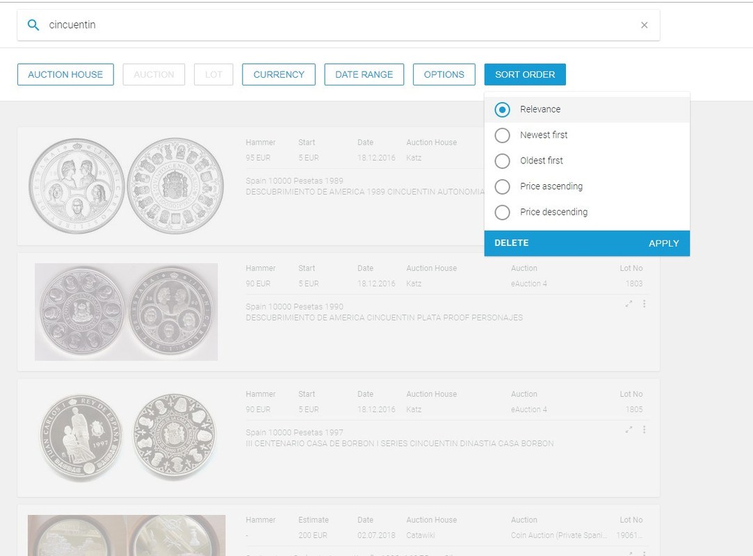Screen dimensions: 753x556
Task: Open the disabled Auction filter
Action: click(154, 74)
